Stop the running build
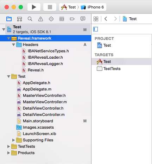Screen dimensions: 152x164 [x=50, y=7]
